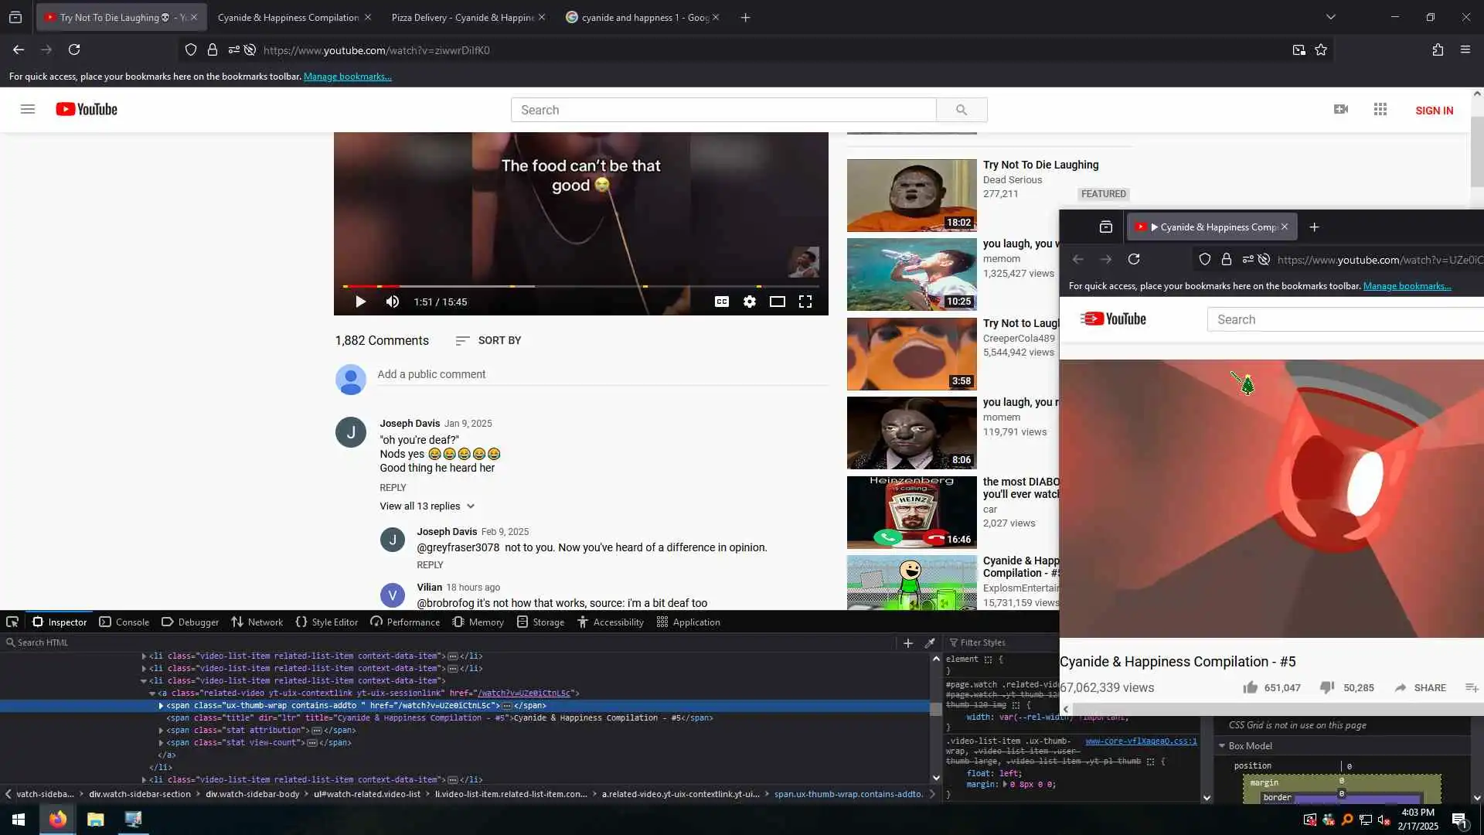Enter fullscreen on the video player
Viewport: 1484px width, 835px height.
coord(805,302)
